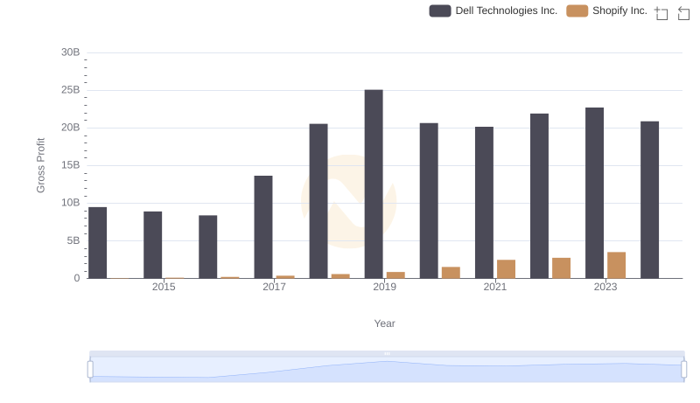This screenshot has height=403, width=700.
Task: Click the Shopify legend color swatch
Action: 577,10
